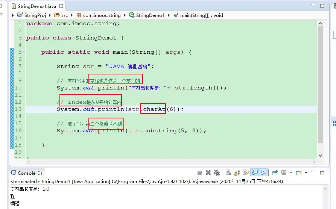The width and height of the screenshot is (336, 209).
Task: Toggle Show Console on standard output change
Action: (x=255, y=173)
